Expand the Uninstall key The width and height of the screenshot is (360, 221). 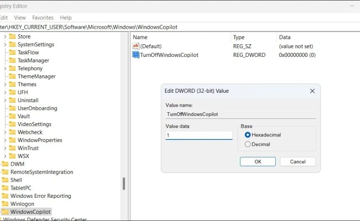click(x=5, y=101)
